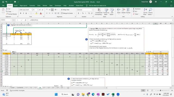This screenshot has width=174, height=97.
Task: Click the Save icon in the title bar
Action: 3,2
